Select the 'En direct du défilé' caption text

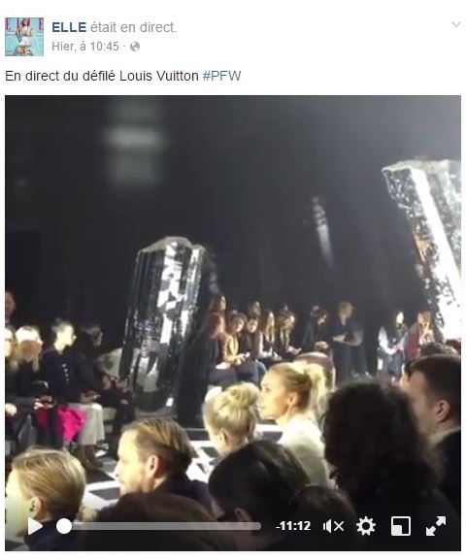[x=61, y=76]
